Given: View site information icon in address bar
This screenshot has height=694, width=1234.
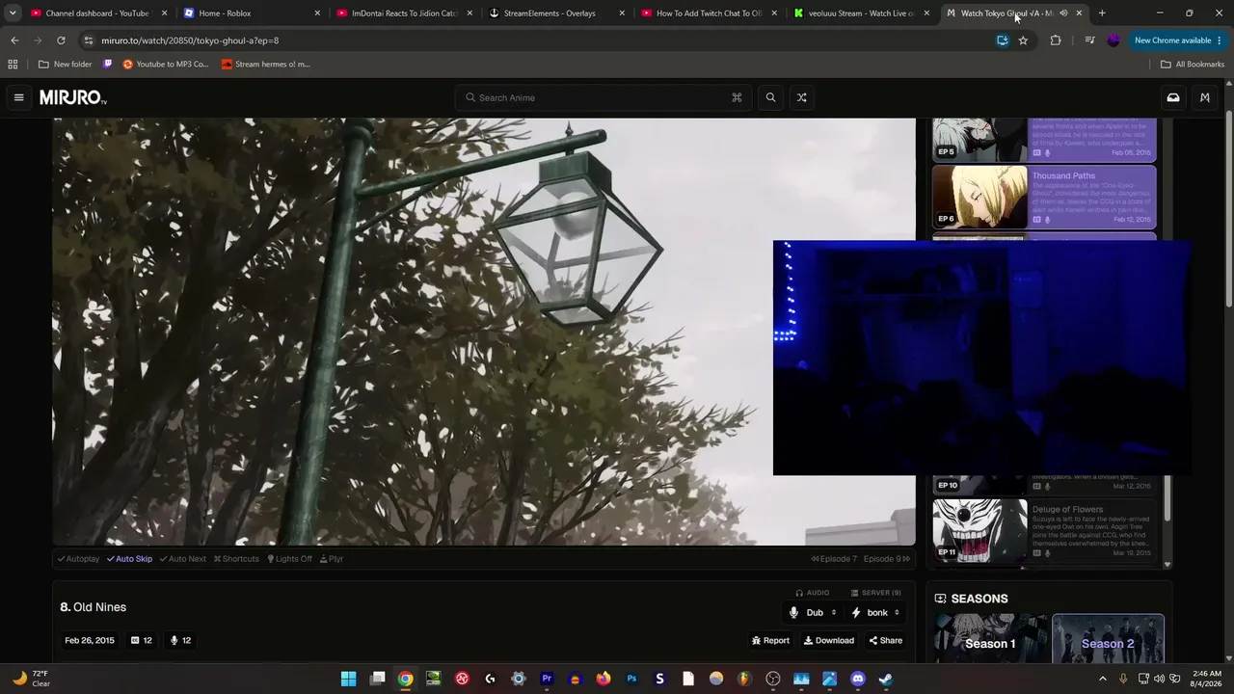Looking at the screenshot, I should (89, 40).
